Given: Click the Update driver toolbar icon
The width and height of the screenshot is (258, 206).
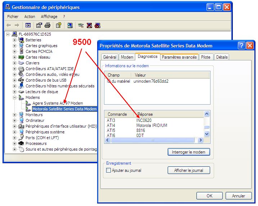Looking at the screenshot, I should point(81,25).
